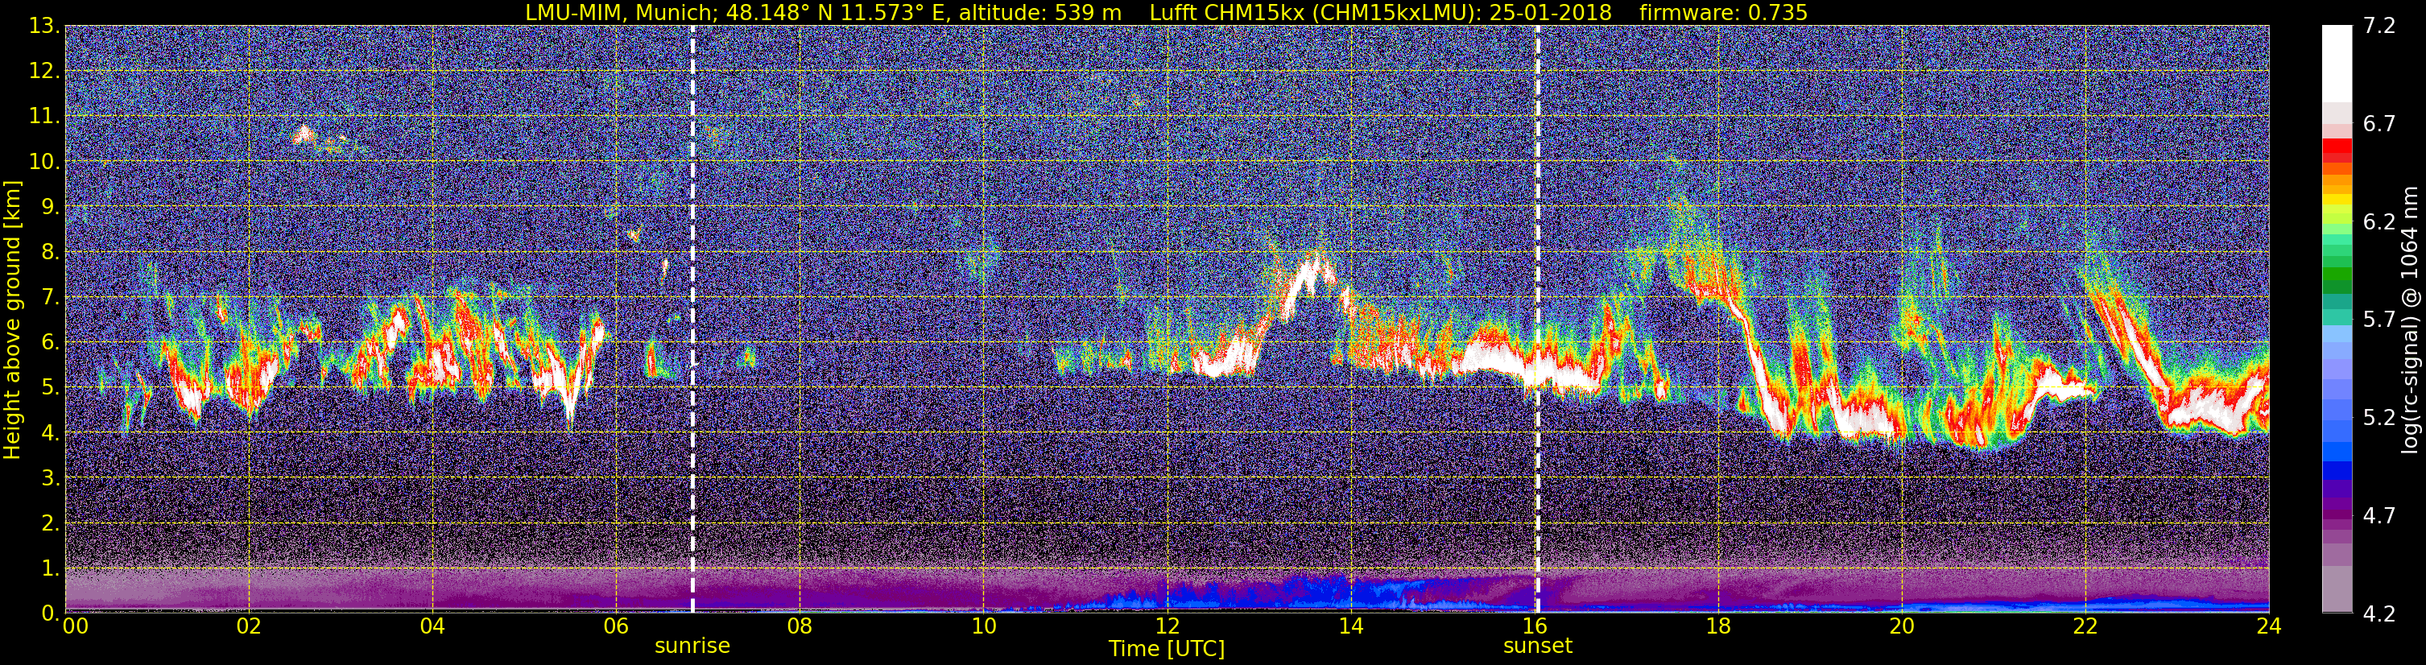The height and width of the screenshot is (665, 2426).
Task: Click the height axis tick label '6.'
Action: pos(50,342)
